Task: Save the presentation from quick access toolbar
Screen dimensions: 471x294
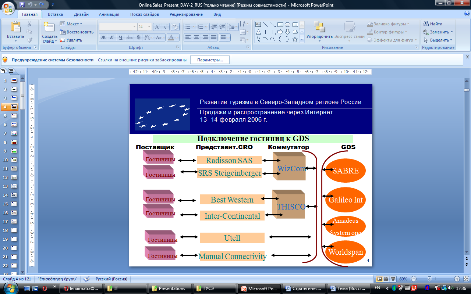Action: click(22, 5)
